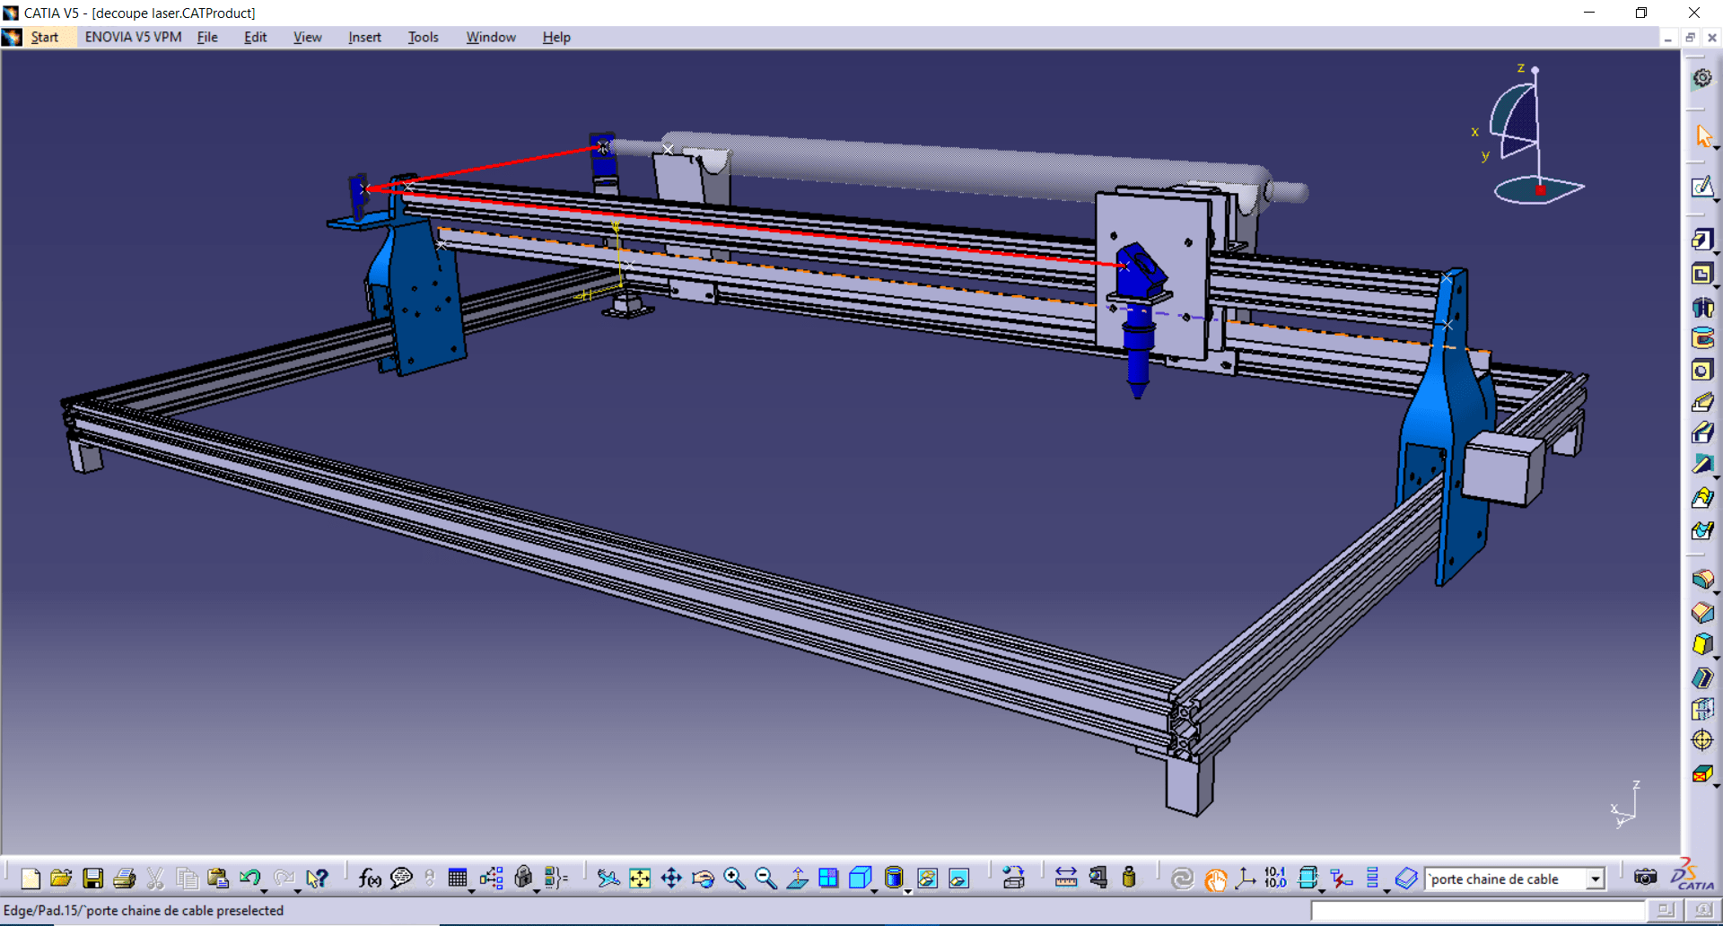Click the Shaft tool icon
The width and height of the screenshot is (1723, 926).
pos(1701,307)
